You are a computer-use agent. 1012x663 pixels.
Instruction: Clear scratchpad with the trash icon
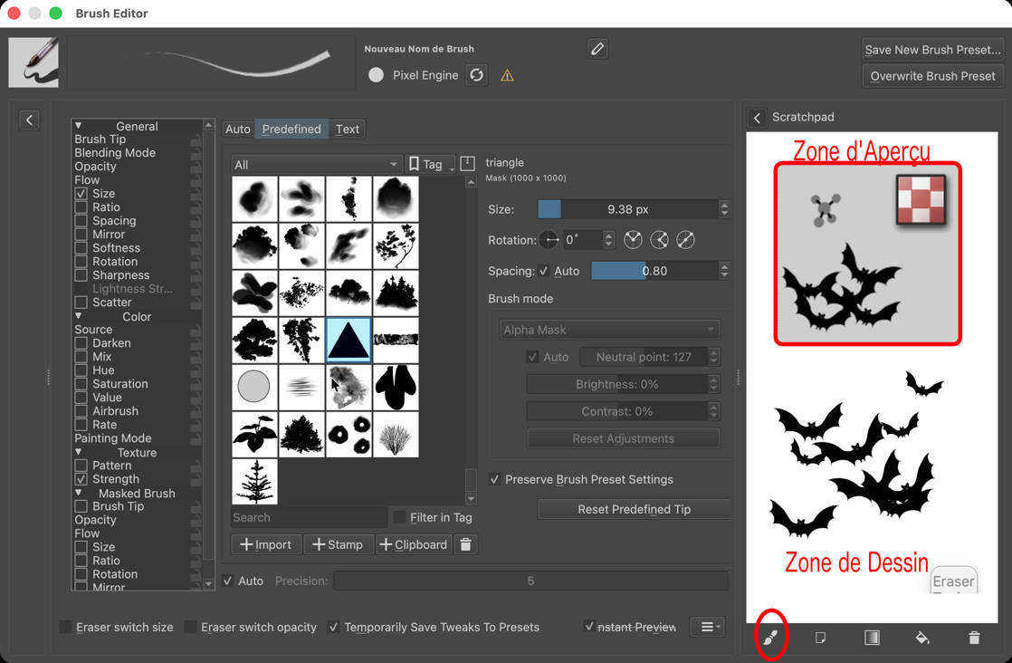point(974,638)
